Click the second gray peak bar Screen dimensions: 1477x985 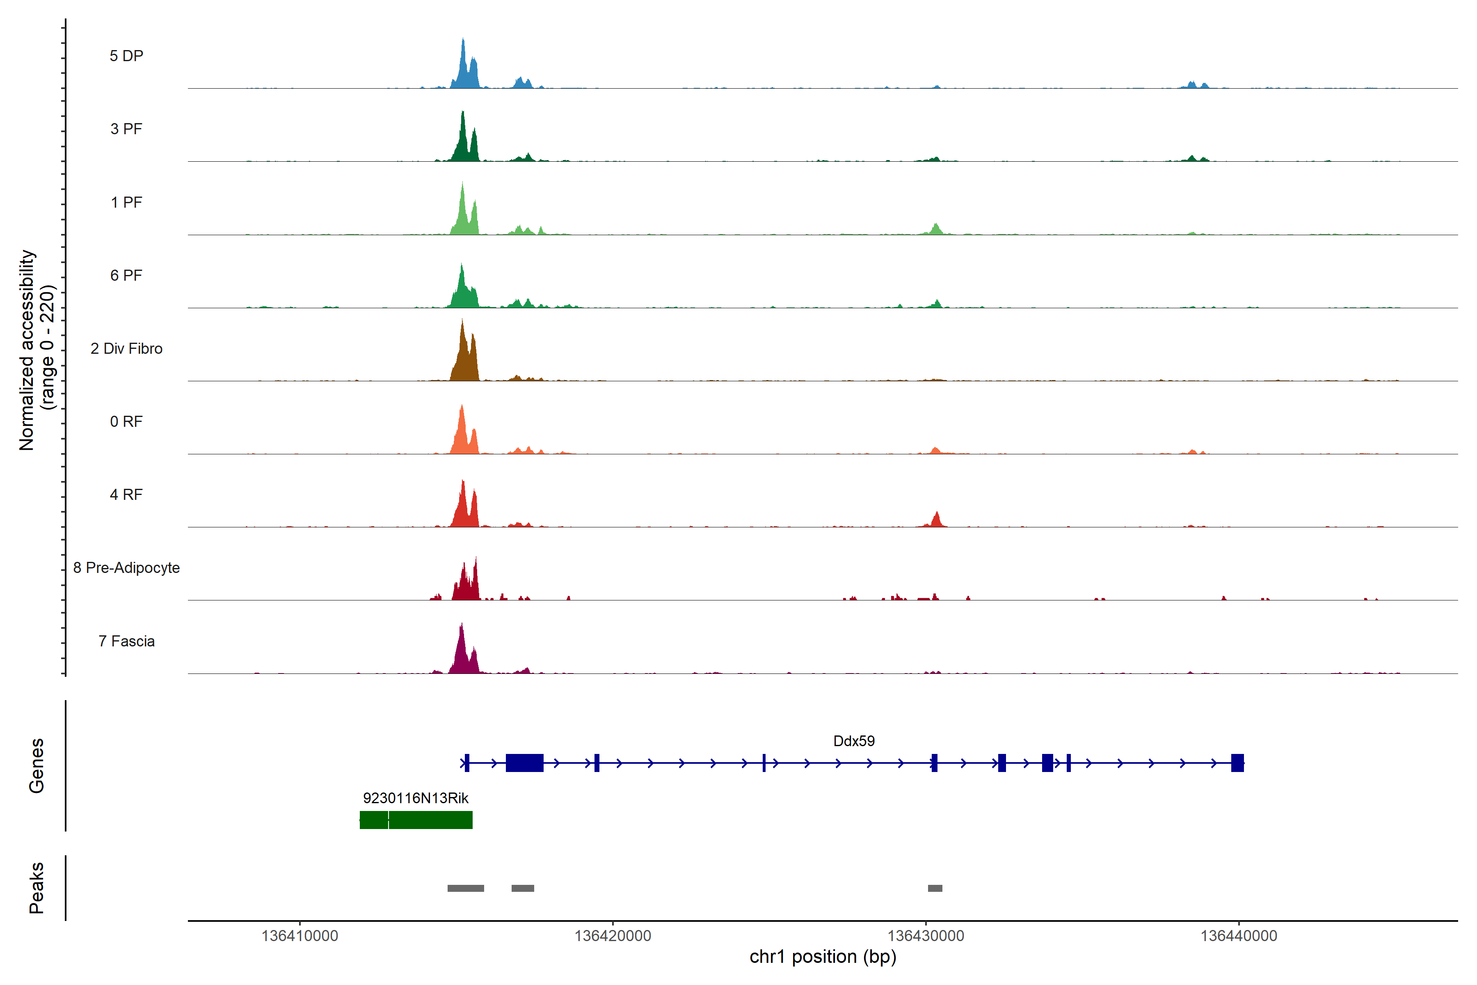(x=522, y=888)
